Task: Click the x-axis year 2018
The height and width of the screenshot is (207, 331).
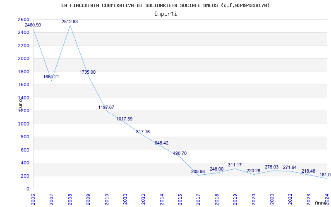Action: (217, 200)
